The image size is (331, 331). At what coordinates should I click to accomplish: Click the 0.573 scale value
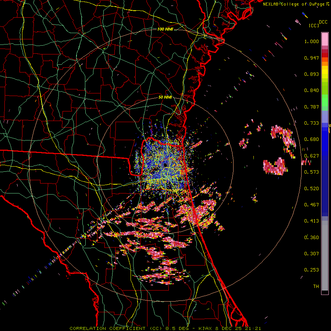tap(312, 172)
